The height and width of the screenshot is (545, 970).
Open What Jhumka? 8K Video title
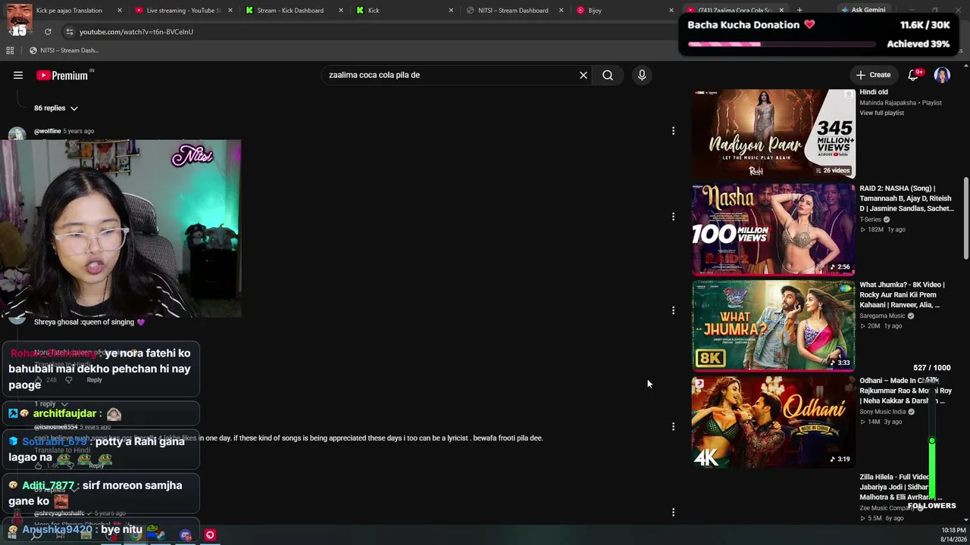pos(902,295)
